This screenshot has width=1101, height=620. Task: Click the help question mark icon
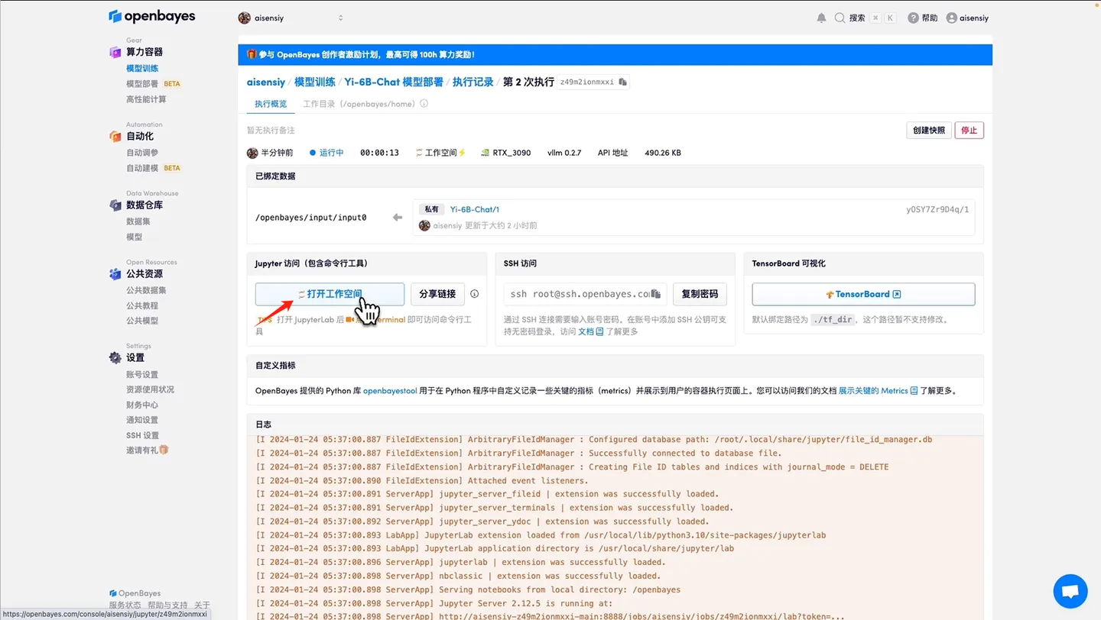(912, 18)
